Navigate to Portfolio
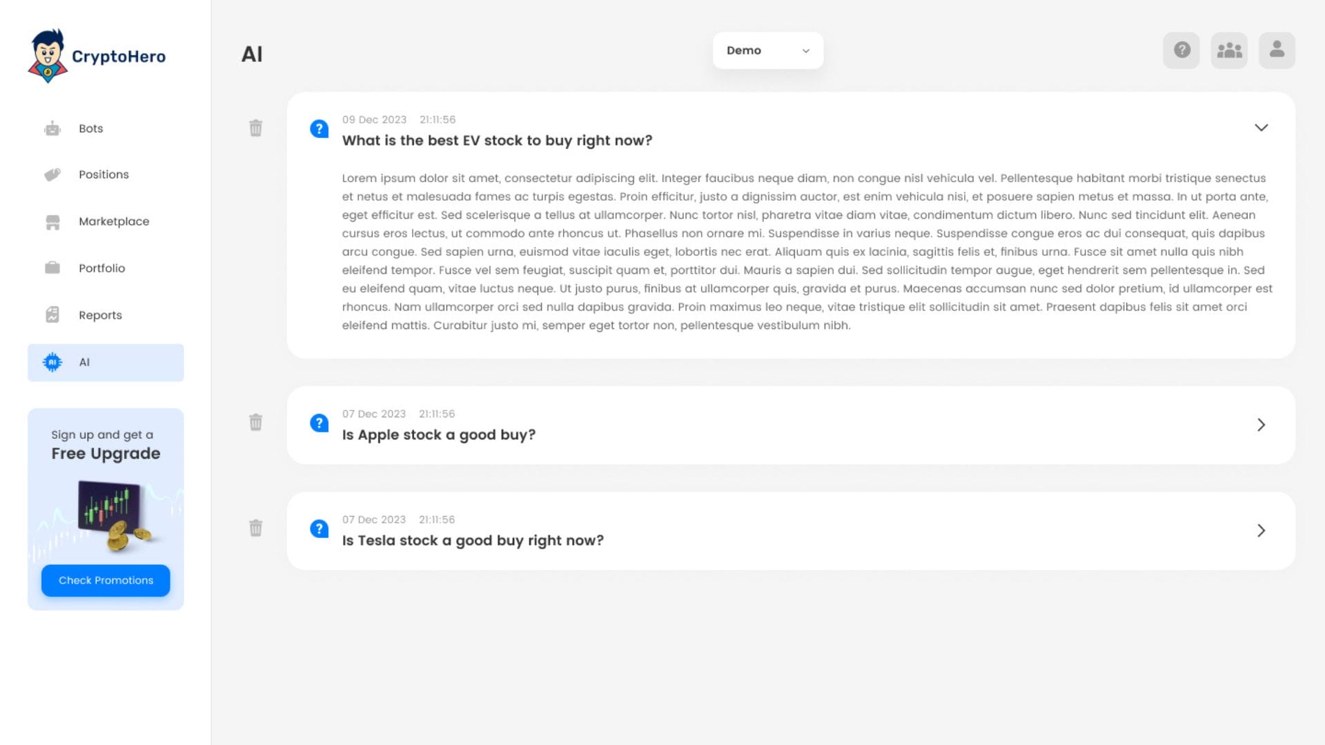Image resolution: width=1325 pixels, height=745 pixels. click(101, 268)
